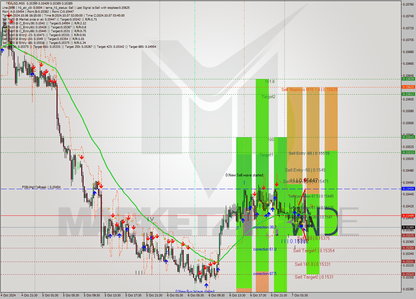This screenshot has width=416, height=299.
Task: Click the 0.15613 green price tag
Action: point(408,94)
